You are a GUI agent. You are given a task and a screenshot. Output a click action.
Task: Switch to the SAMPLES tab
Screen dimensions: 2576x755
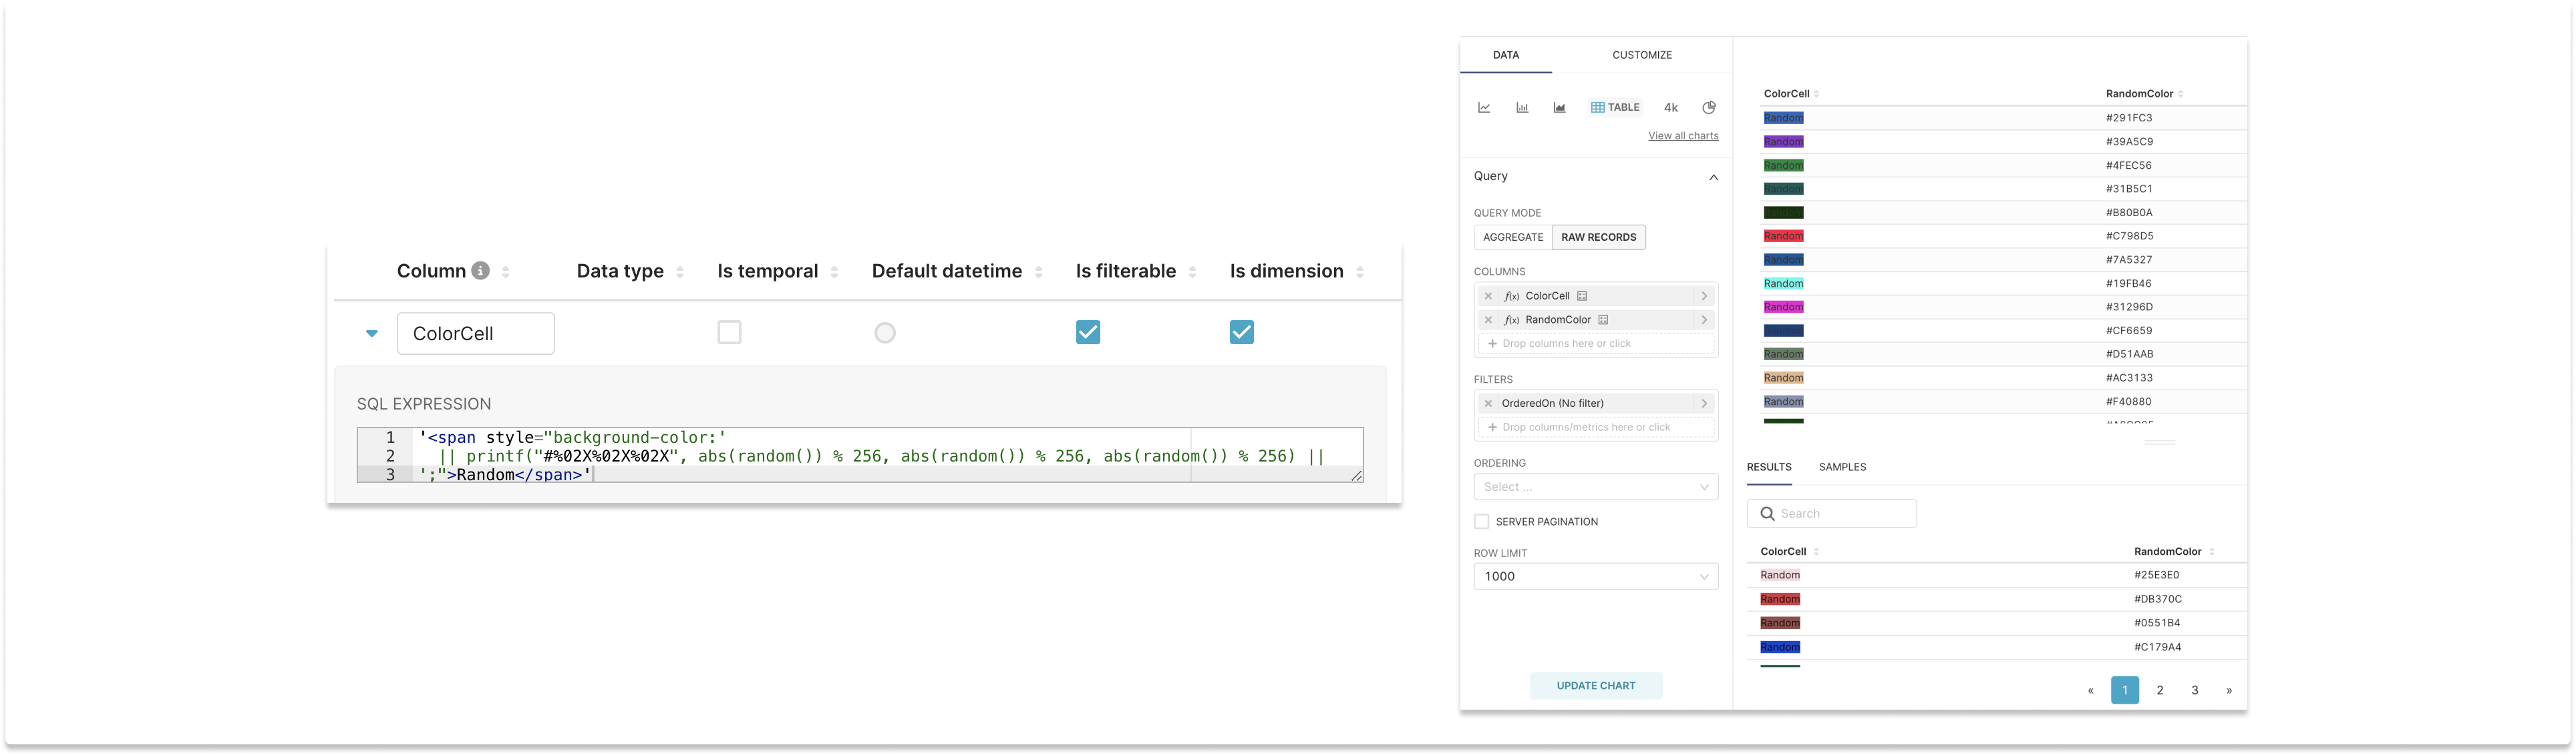coord(1842,466)
